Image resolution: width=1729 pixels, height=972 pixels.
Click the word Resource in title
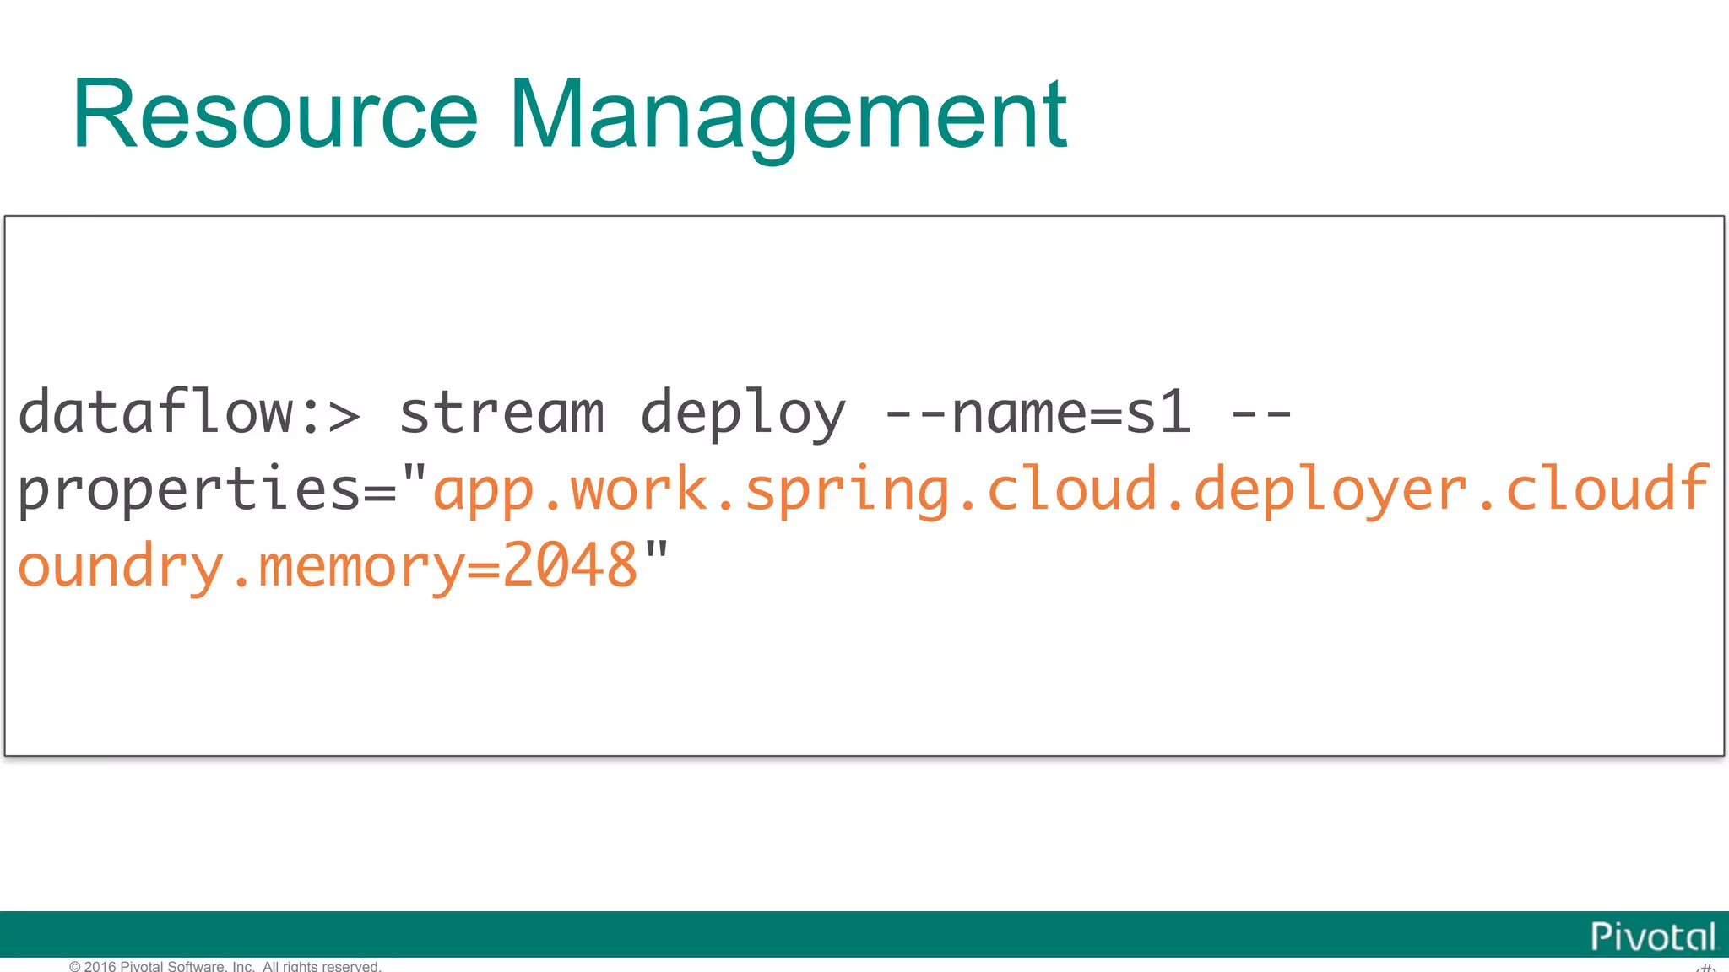275,114
